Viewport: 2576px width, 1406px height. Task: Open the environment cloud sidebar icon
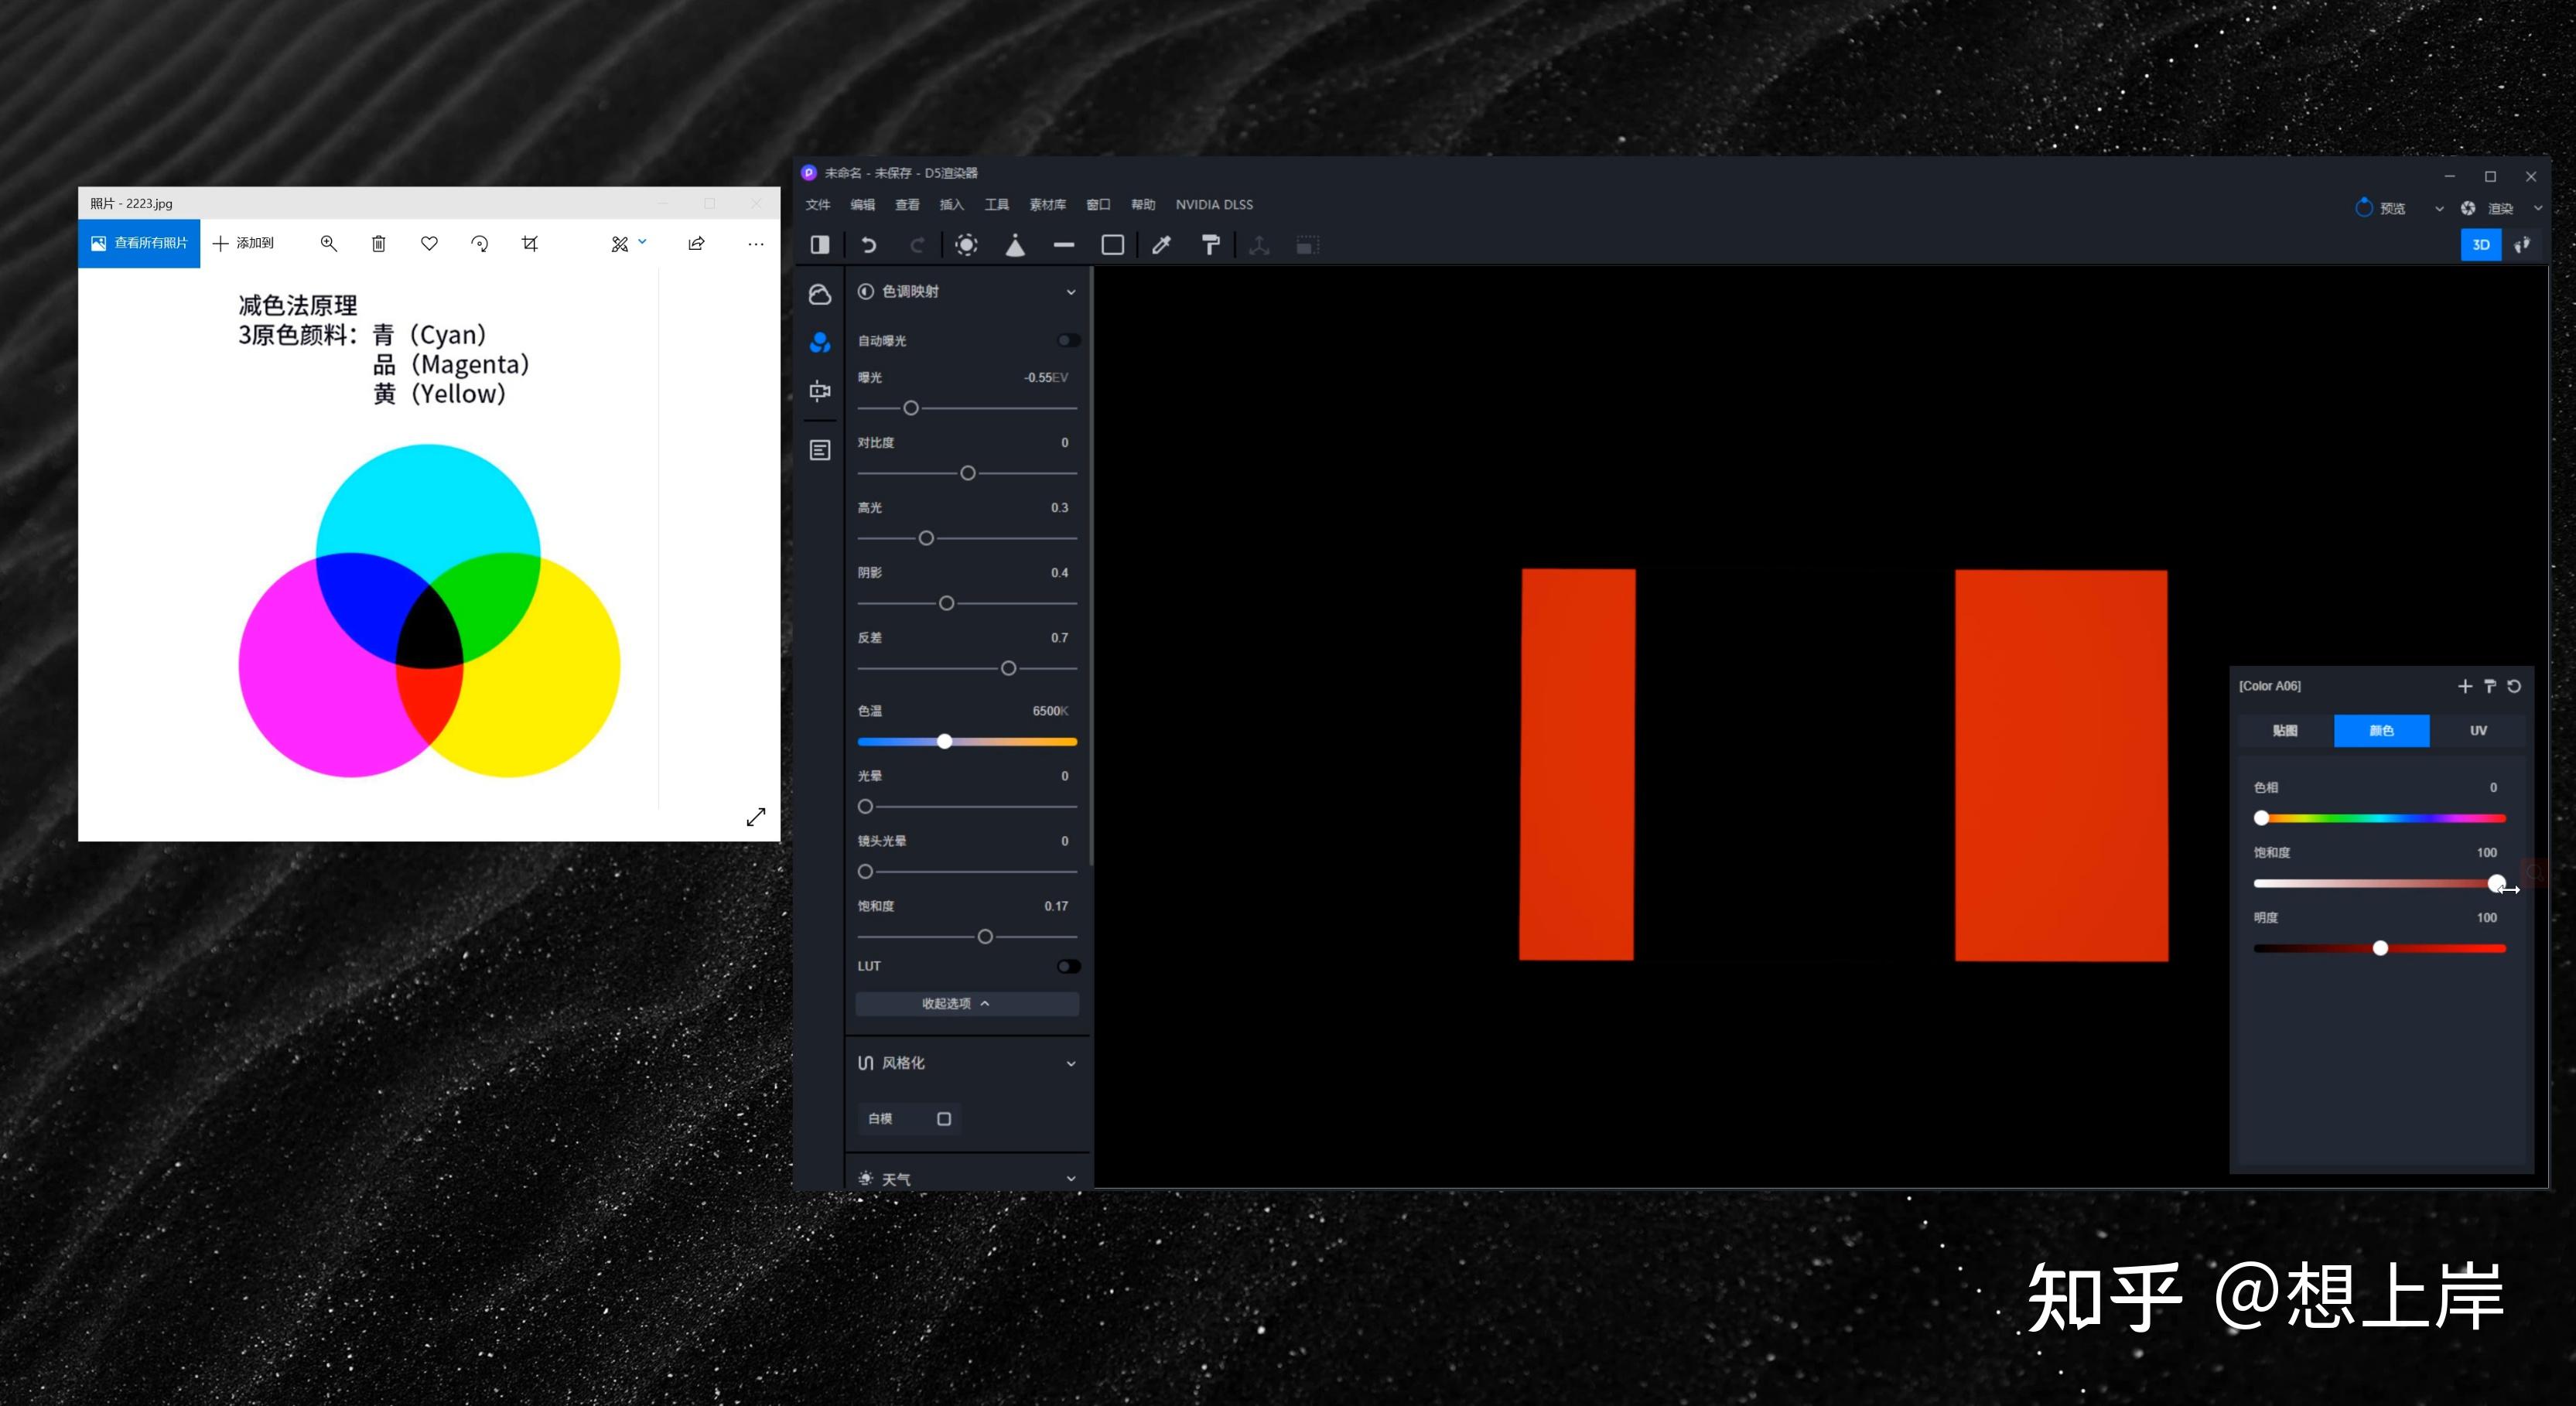click(820, 294)
